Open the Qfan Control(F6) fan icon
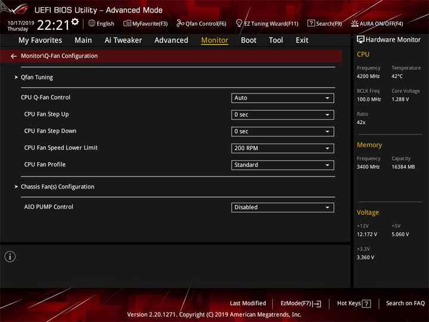 [180, 23]
